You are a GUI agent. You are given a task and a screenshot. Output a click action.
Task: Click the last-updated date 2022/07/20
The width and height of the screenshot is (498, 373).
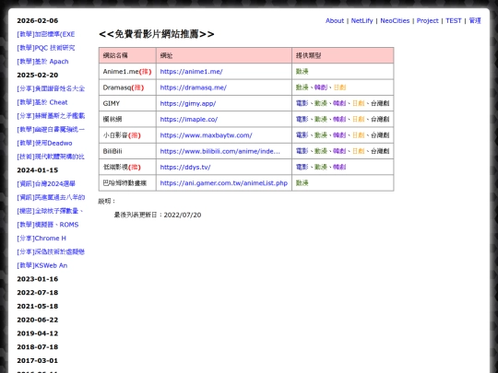(183, 215)
